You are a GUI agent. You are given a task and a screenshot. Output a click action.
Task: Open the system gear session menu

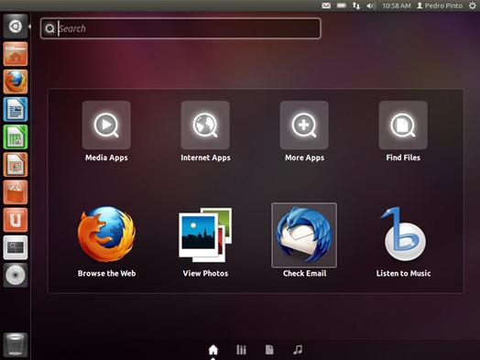[x=473, y=5]
